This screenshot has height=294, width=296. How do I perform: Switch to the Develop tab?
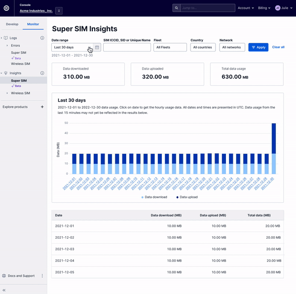[x=12, y=24]
